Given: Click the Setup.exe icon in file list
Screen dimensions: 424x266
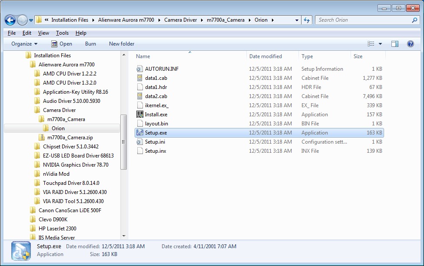Looking at the screenshot, I should click(x=139, y=133).
